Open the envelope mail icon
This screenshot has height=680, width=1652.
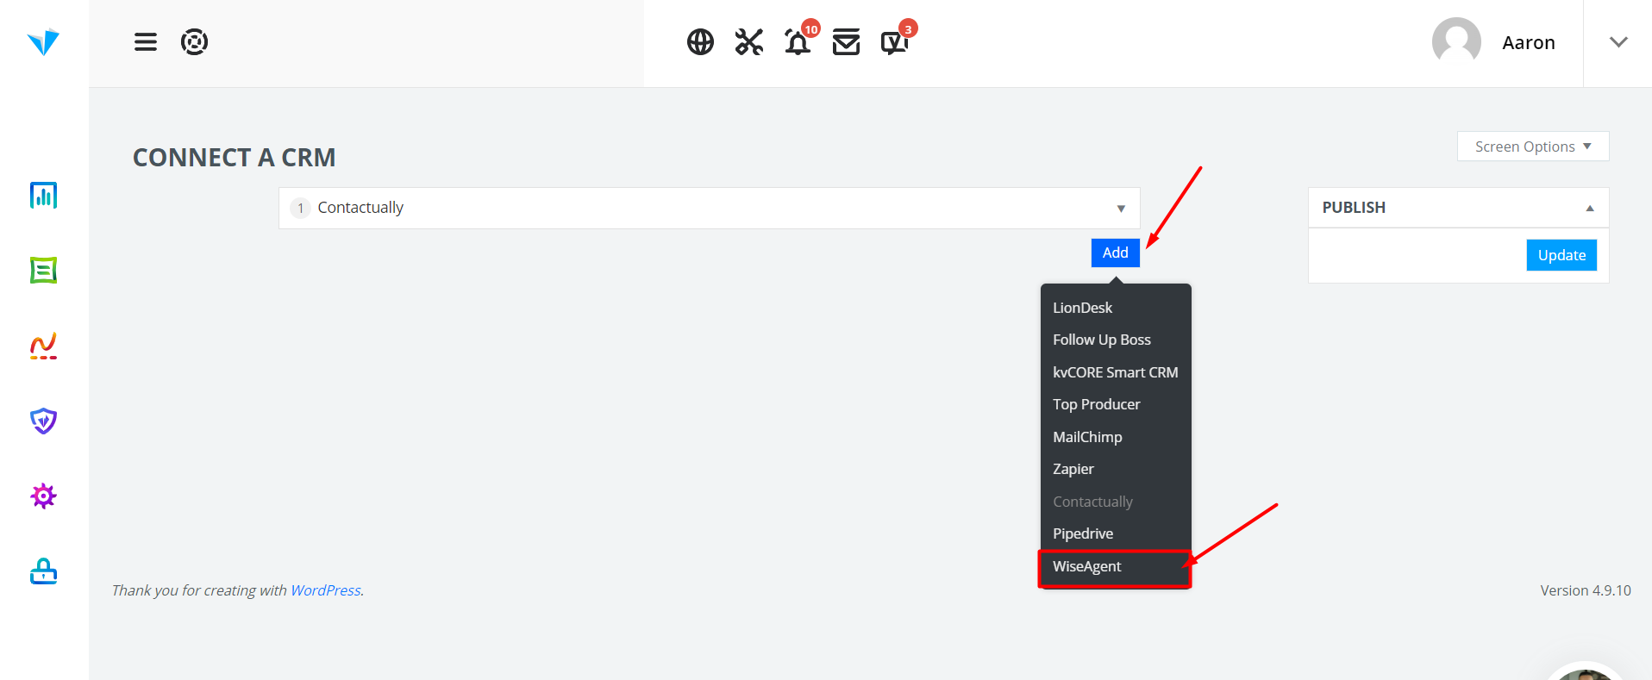pyautogui.click(x=847, y=41)
